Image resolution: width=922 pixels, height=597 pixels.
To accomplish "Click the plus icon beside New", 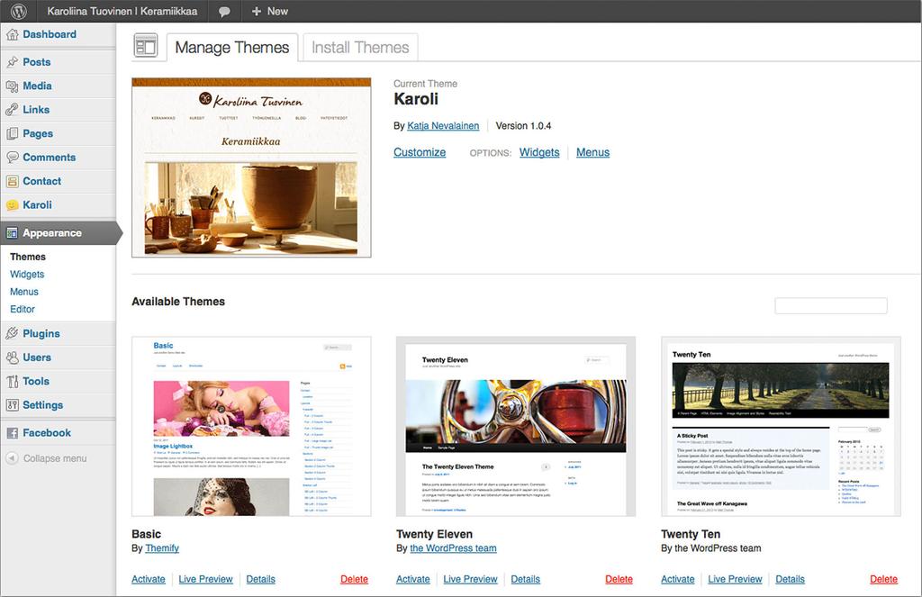I will (256, 11).
